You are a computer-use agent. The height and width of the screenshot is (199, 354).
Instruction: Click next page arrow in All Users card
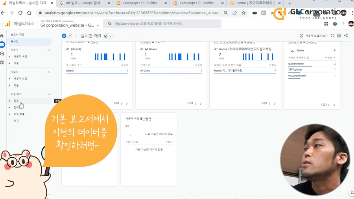pyautogui.click(x=201, y=103)
